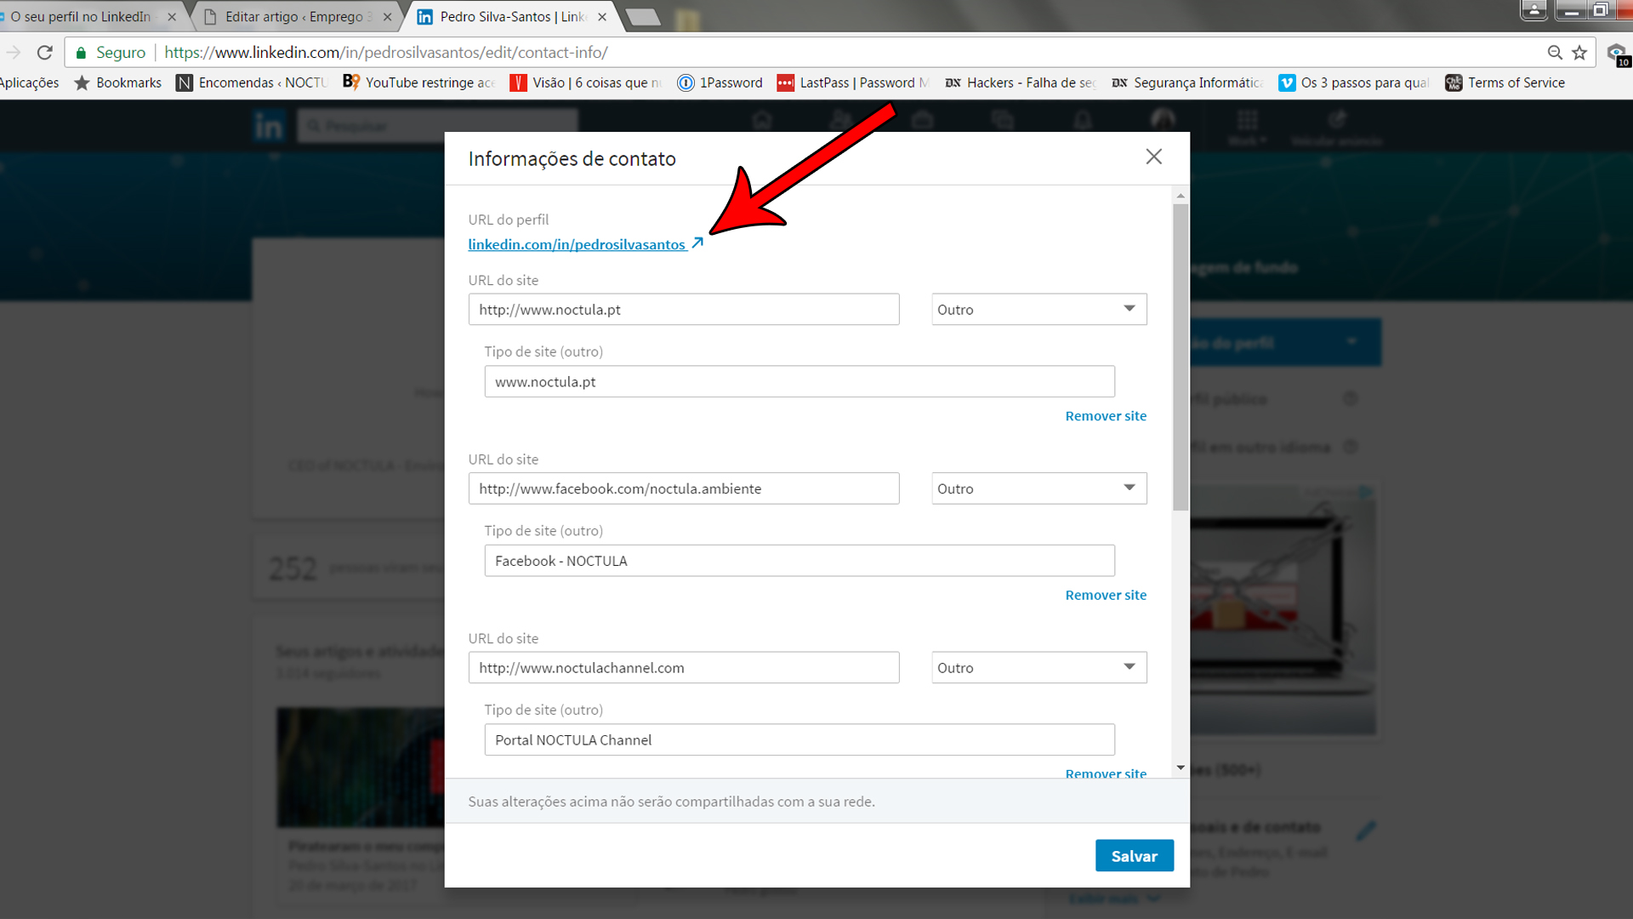Image resolution: width=1633 pixels, height=919 pixels.
Task: Open 'Hackers - Falha de seg' bookmark
Action: click(1020, 83)
